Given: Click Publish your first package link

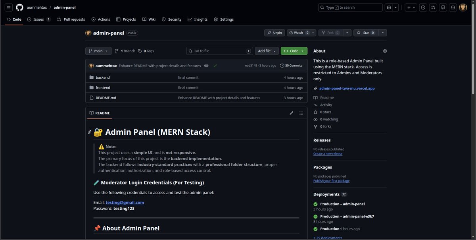Looking at the screenshot, I should (331, 181).
